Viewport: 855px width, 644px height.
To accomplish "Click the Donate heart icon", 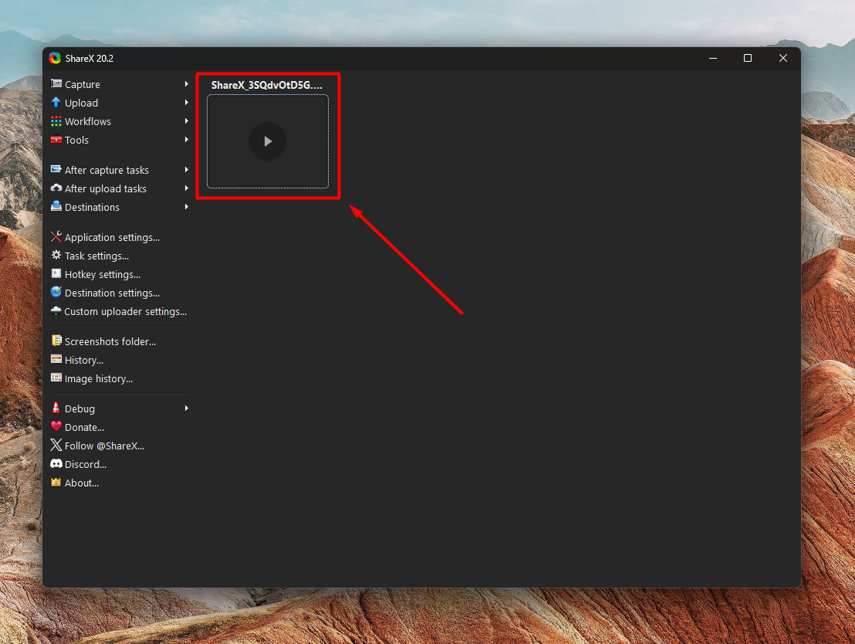I will click(x=56, y=427).
